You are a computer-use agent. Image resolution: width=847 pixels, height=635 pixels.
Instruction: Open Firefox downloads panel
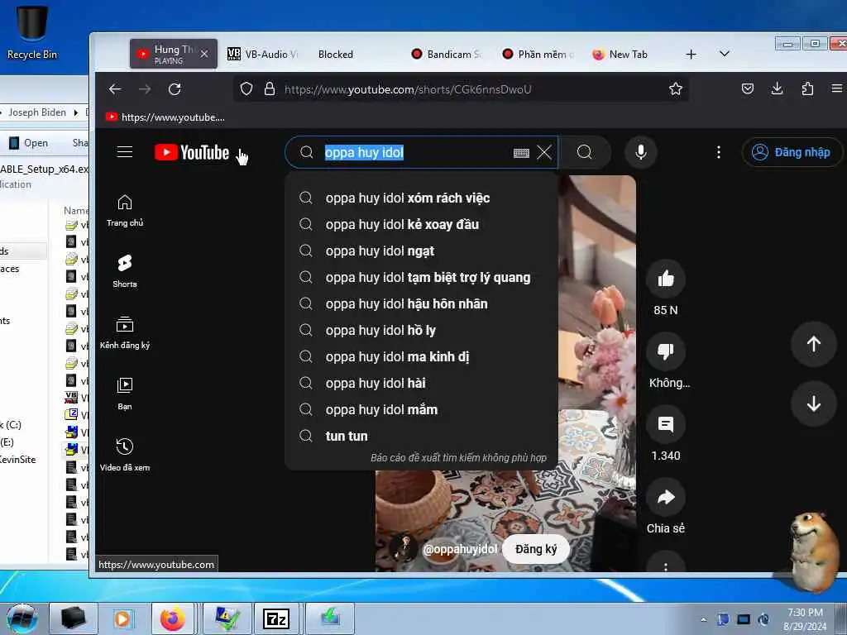778,89
